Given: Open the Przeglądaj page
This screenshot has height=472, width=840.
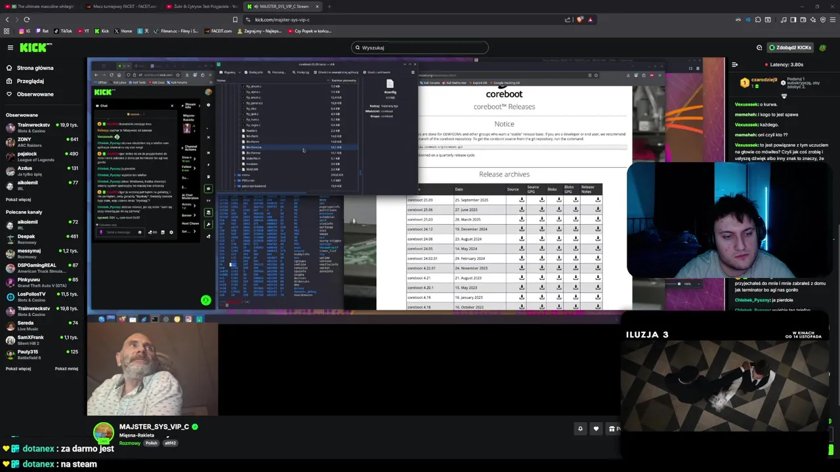Looking at the screenshot, I should 30,81.
